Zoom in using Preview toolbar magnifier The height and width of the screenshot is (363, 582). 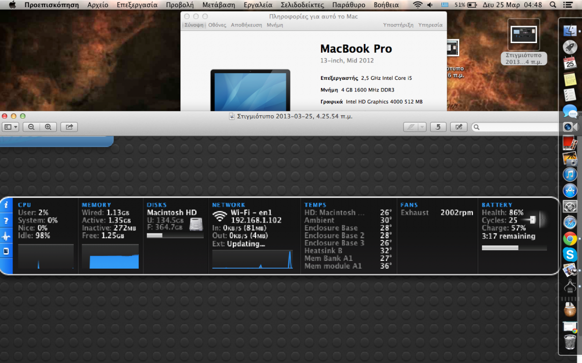click(x=48, y=127)
